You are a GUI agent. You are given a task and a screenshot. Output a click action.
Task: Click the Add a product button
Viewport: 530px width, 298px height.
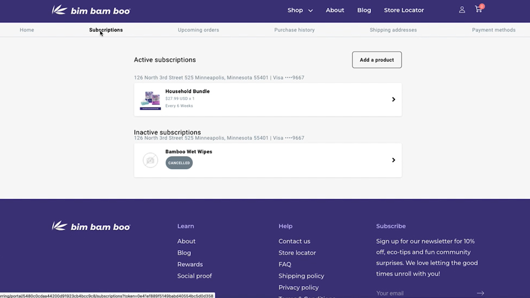coord(377,60)
